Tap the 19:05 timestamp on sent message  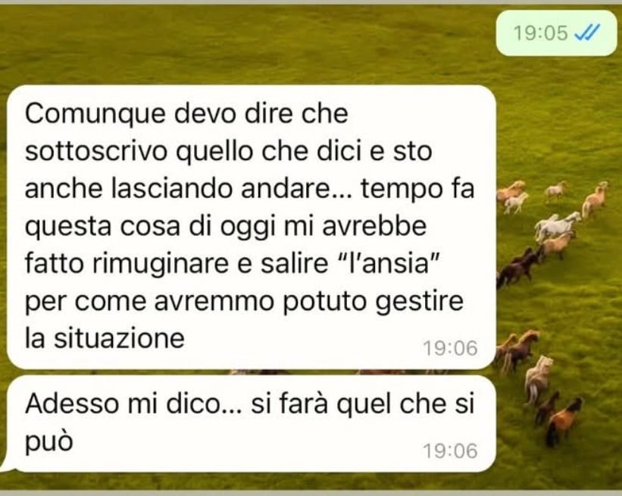click(541, 33)
